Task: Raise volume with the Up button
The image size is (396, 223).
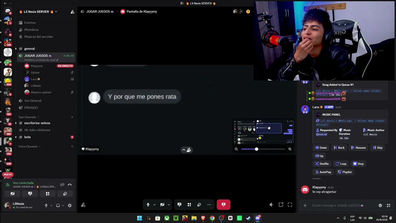Action: point(319,156)
